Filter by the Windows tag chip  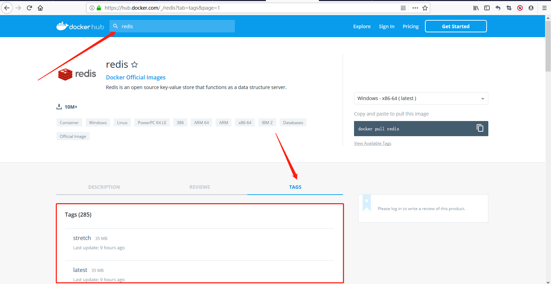98,122
